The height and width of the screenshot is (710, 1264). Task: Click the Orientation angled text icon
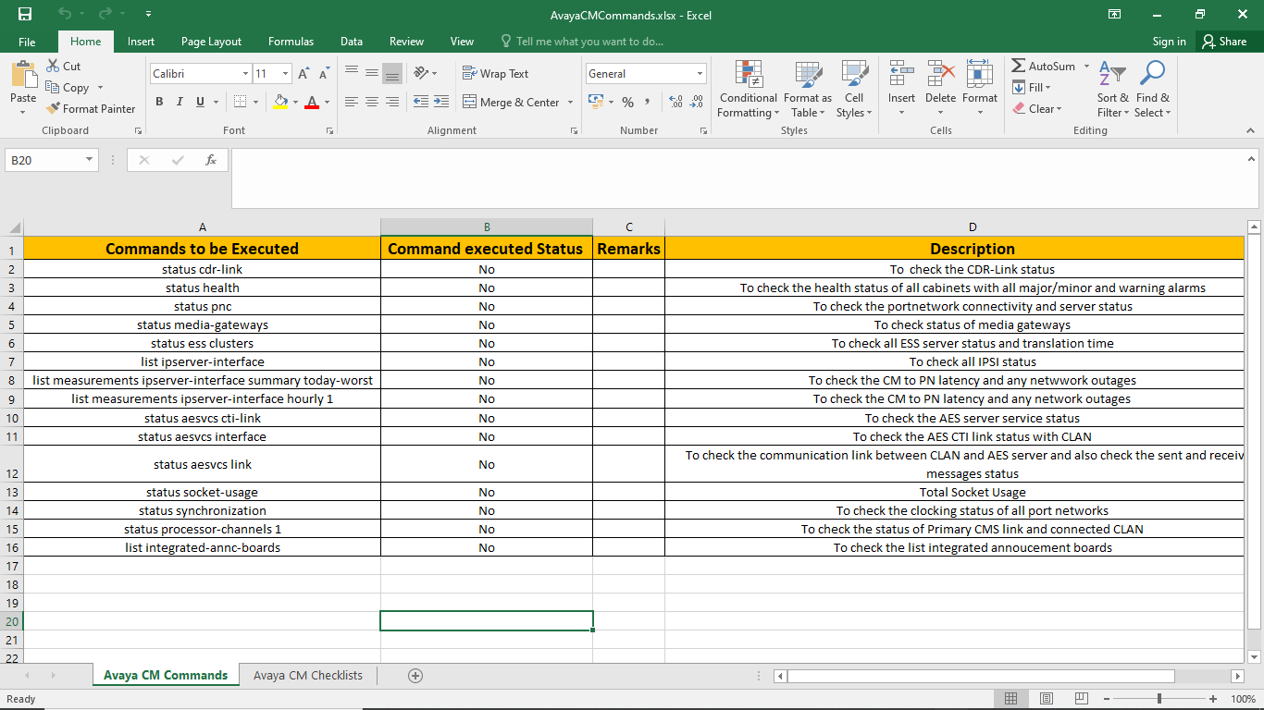(422, 73)
